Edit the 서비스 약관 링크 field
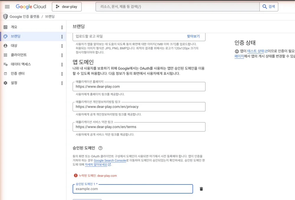The height and width of the screenshot is (200, 295). [139, 127]
